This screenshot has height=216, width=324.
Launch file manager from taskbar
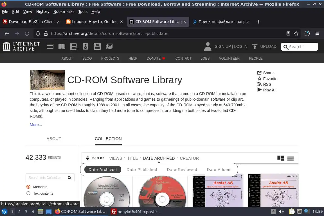(x=40, y=211)
